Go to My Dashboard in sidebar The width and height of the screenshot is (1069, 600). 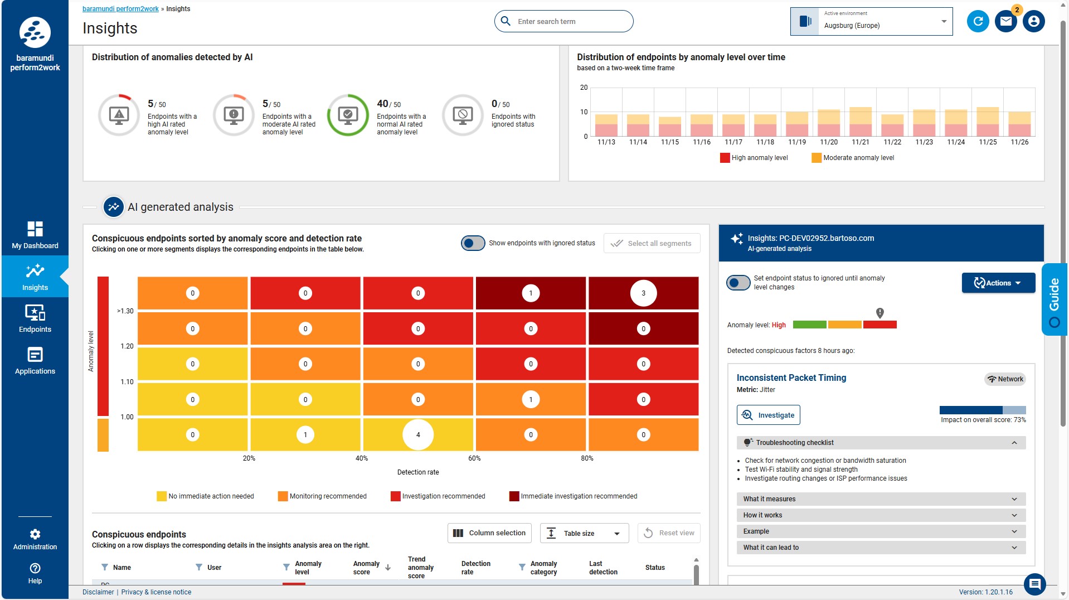(35, 235)
